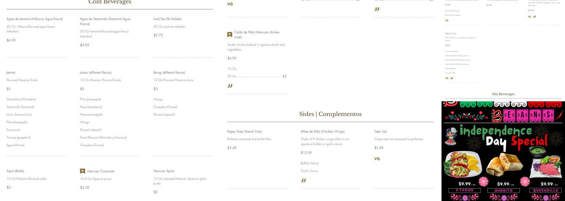Click the 3 TACOS label on the banner
565x201 pixels.
[x=464, y=190]
